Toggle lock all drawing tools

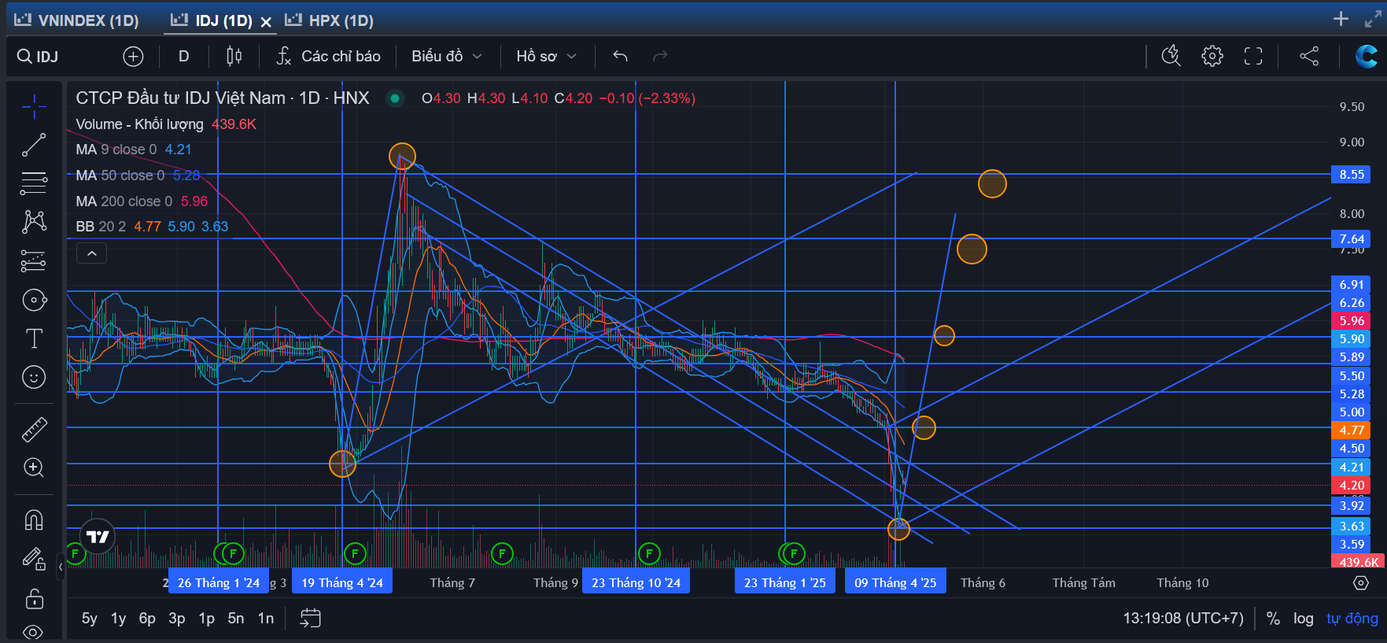click(x=34, y=599)
